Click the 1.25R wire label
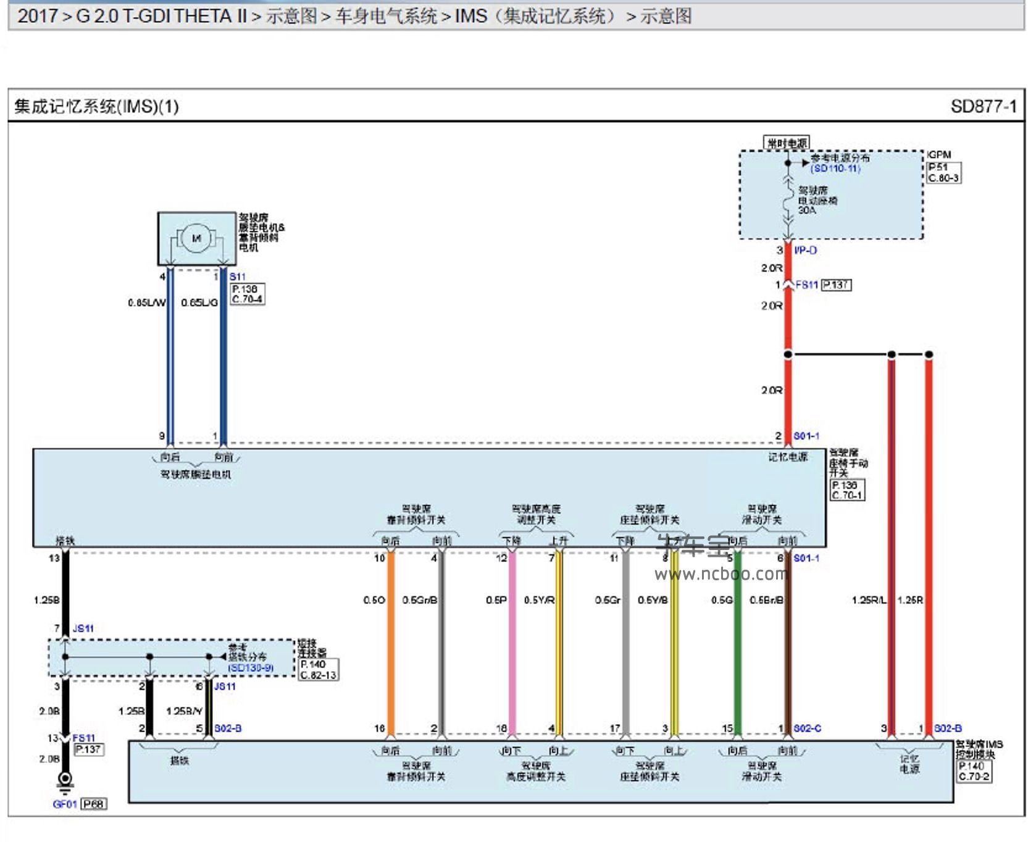1036x842 pixels. coord(910,600)
